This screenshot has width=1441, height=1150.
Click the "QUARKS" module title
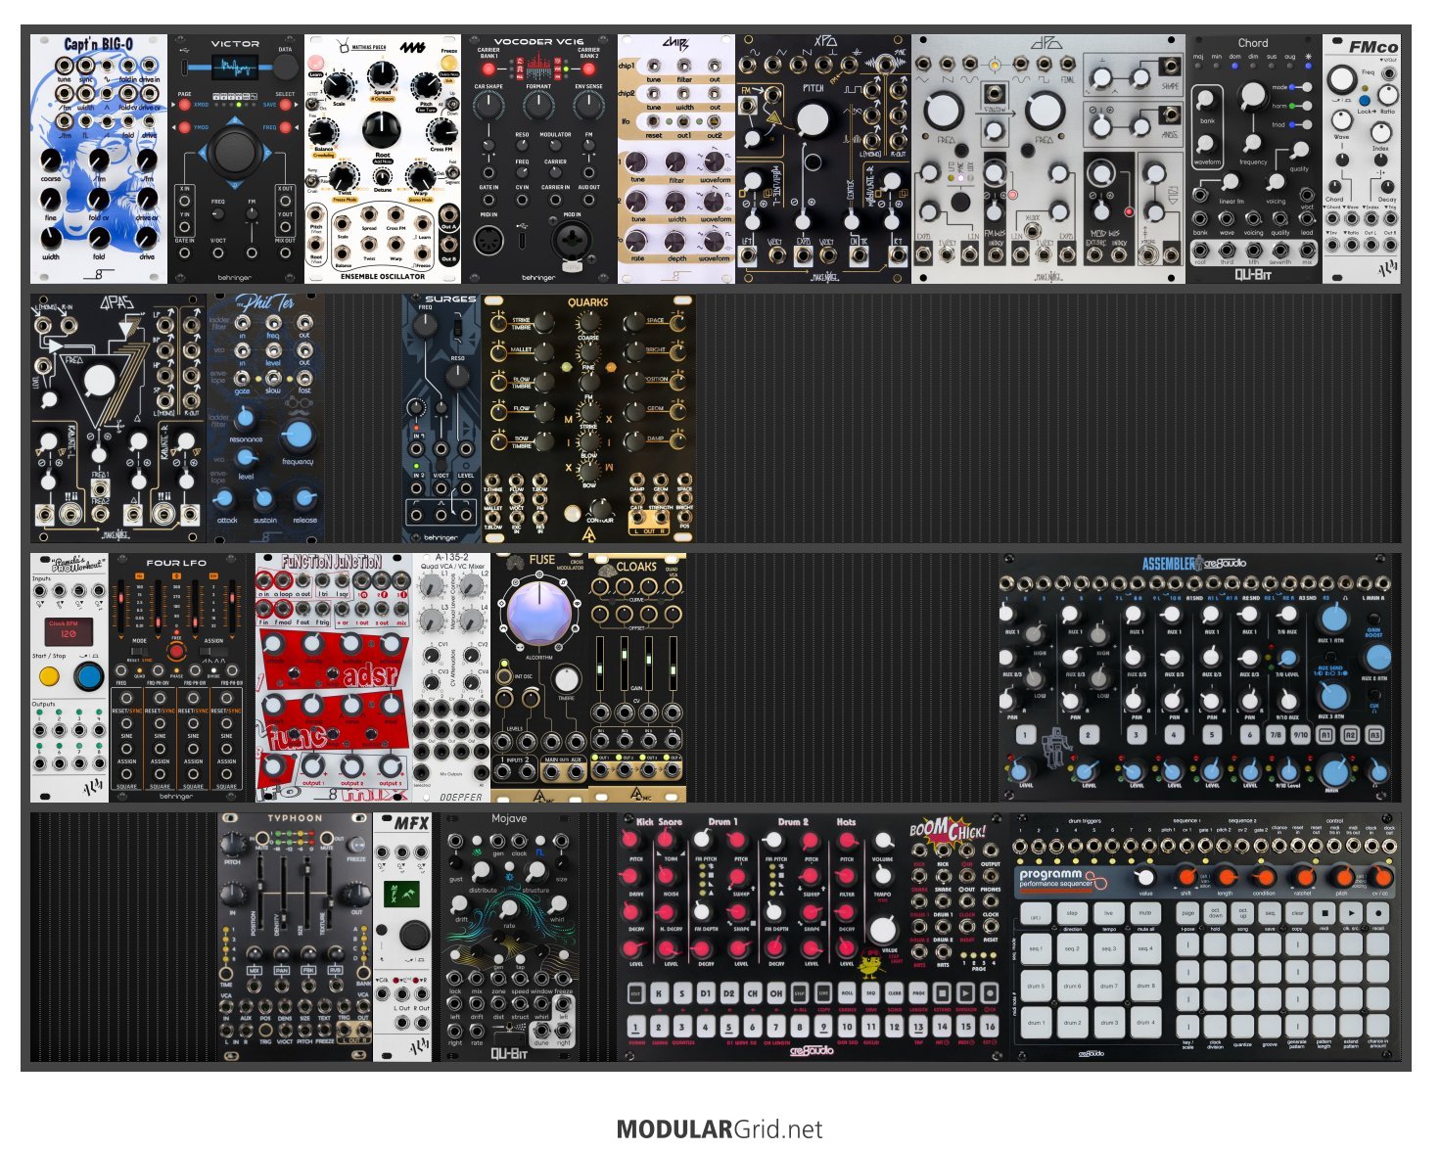point(587,302)
